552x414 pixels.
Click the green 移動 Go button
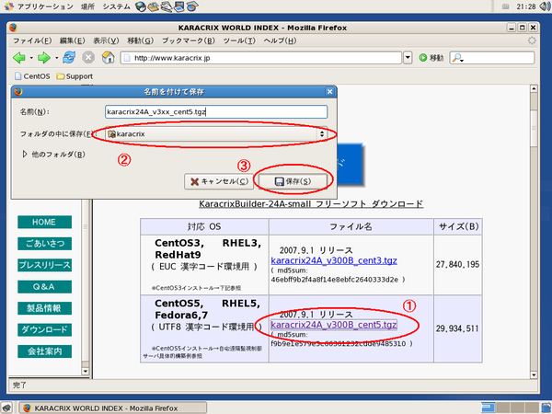click(431, 58)
